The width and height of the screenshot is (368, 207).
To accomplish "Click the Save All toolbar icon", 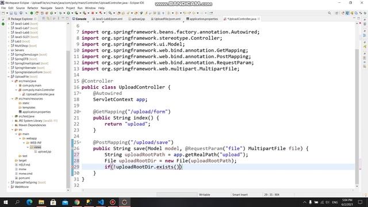I will (16, 13).
